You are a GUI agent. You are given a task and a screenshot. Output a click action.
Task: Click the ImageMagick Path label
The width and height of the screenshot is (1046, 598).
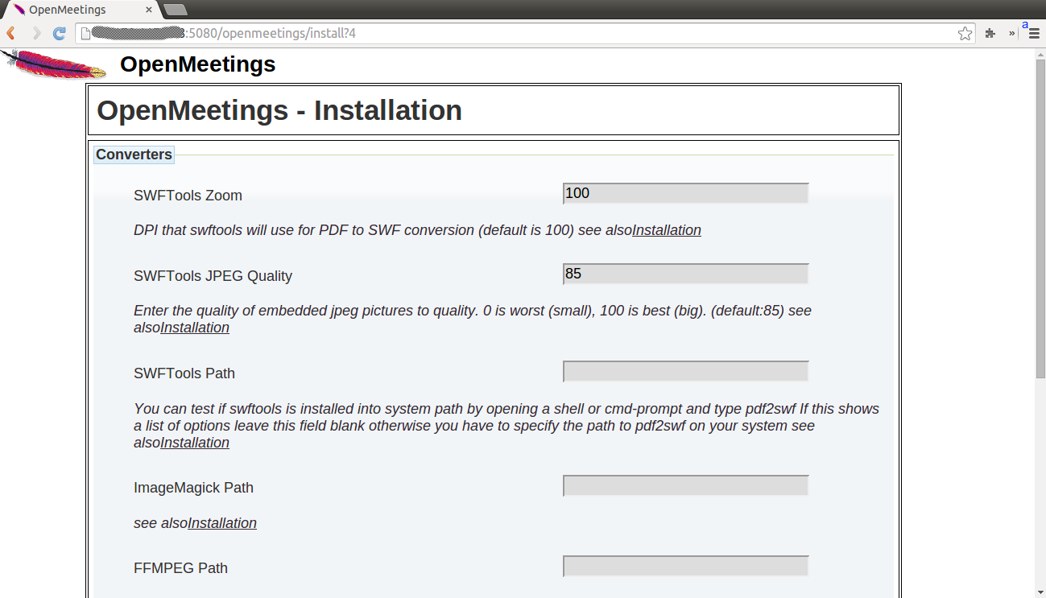(x=193, y=488)
